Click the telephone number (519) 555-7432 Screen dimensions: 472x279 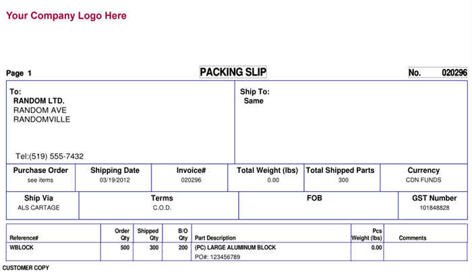click(x=56, y=156)
